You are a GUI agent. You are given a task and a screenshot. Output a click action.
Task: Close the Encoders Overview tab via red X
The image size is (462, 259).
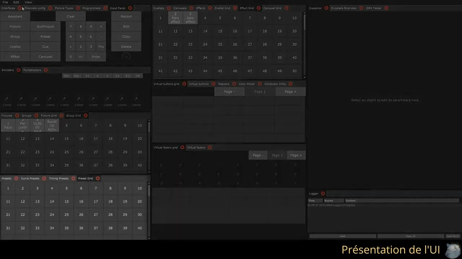click(x=361, y=8)
